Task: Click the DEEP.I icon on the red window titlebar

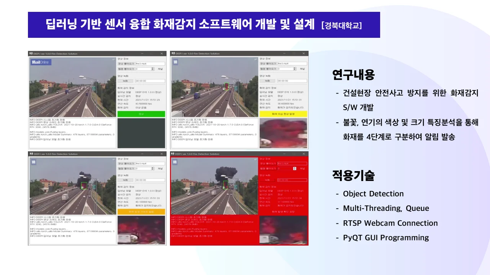Action: [172, 154]
